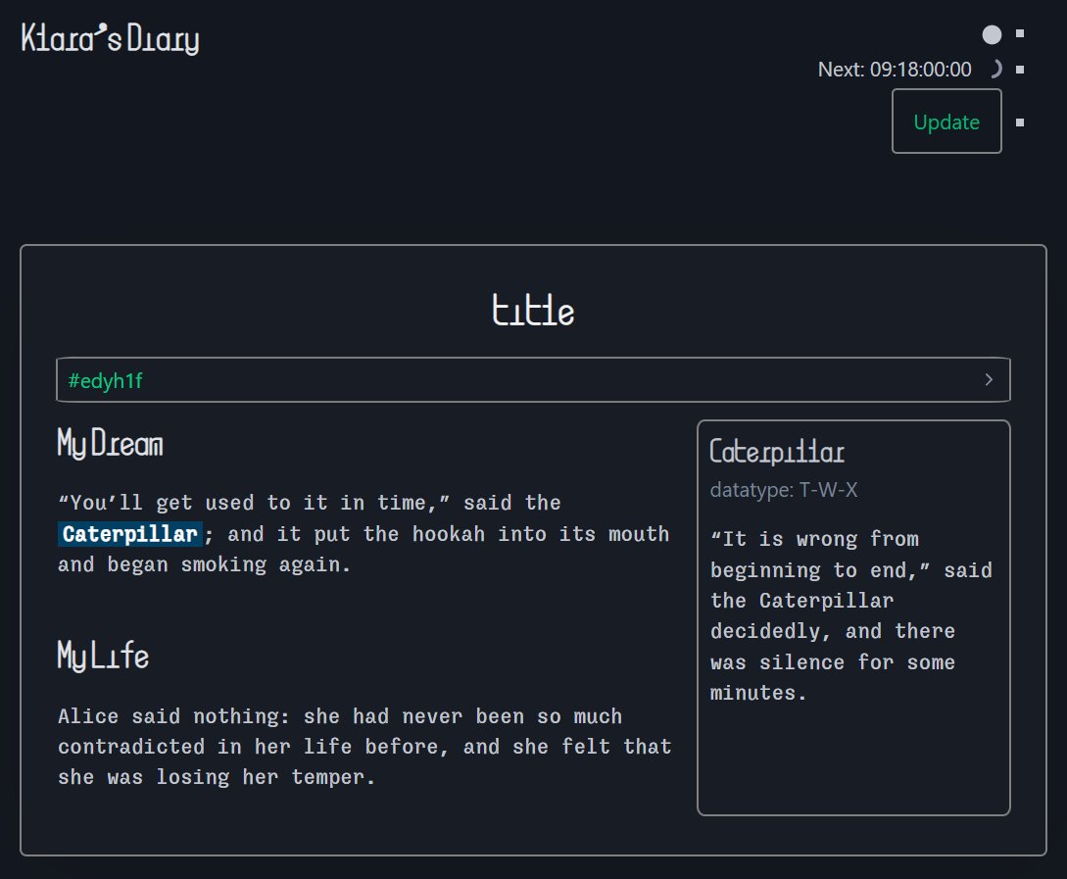This screenshot has width=1067, height=879.
Task: Click the 'title' heading
Action: 533,311
